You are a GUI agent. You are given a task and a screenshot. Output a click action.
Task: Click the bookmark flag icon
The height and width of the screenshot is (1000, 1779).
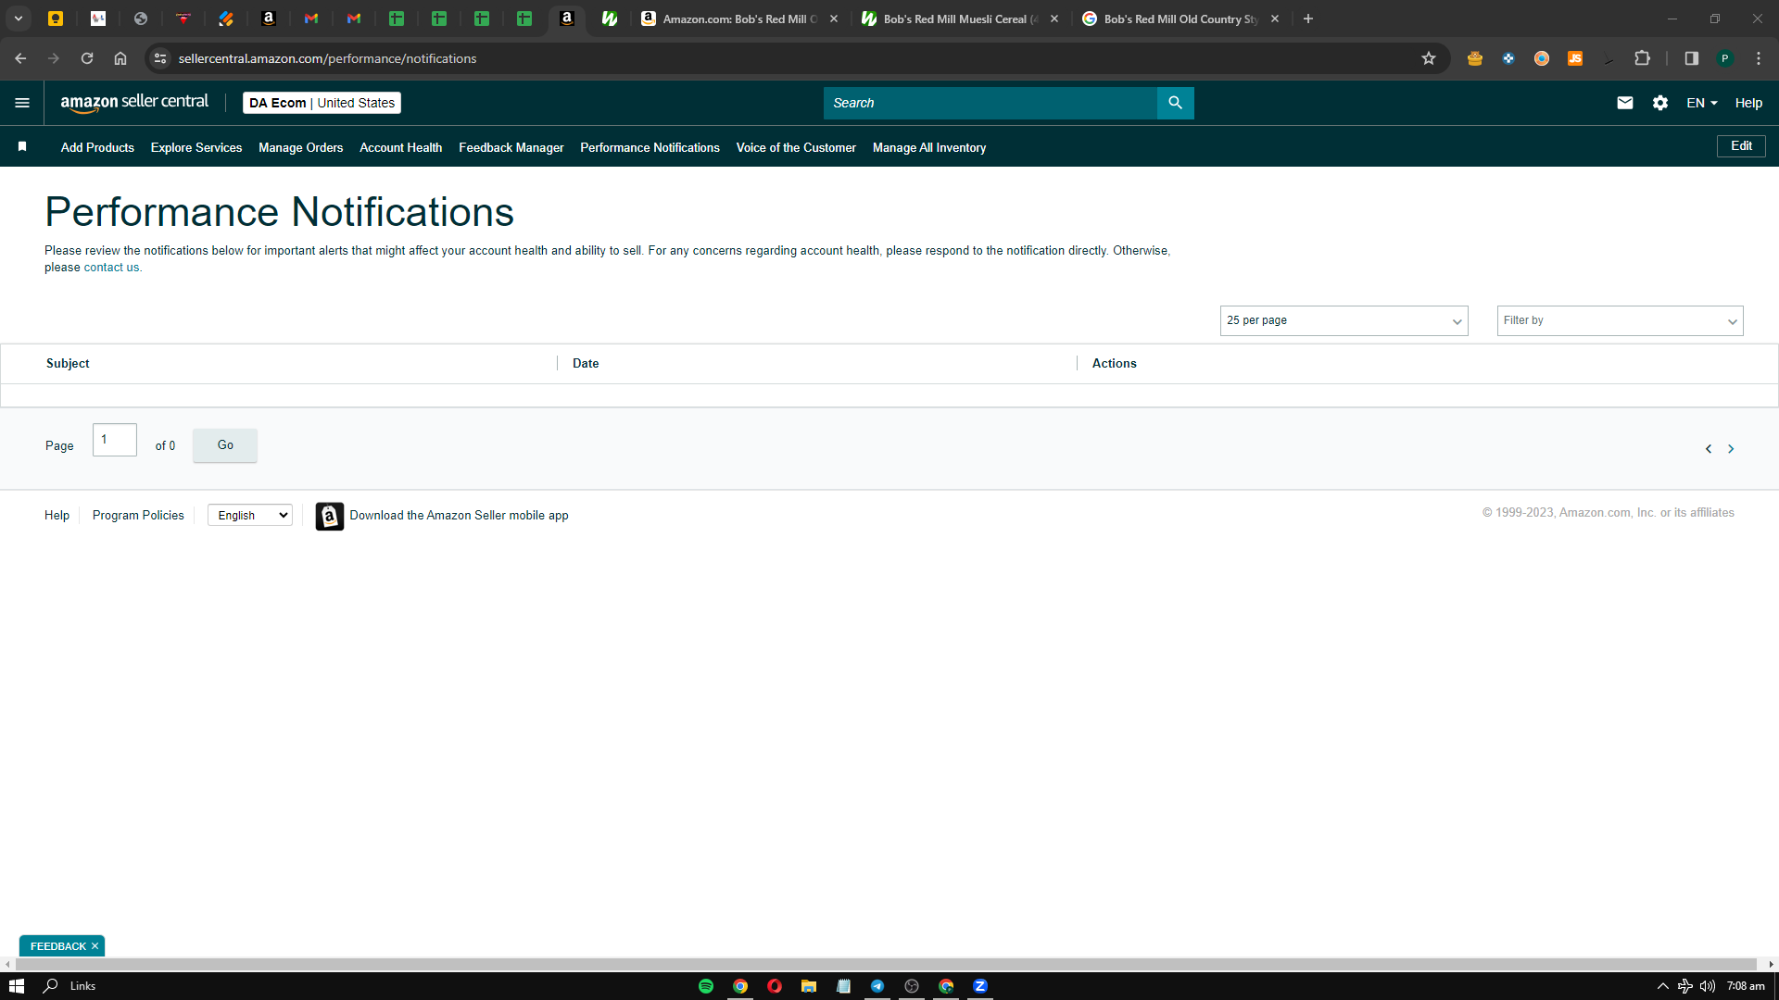(x=22, y=146)
